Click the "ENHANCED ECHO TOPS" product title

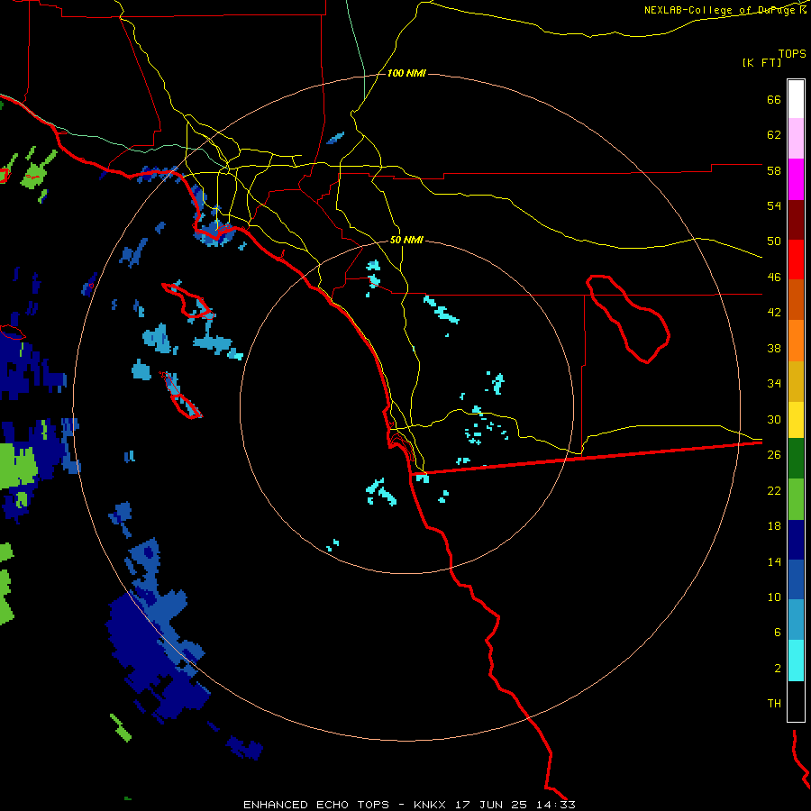316,805
